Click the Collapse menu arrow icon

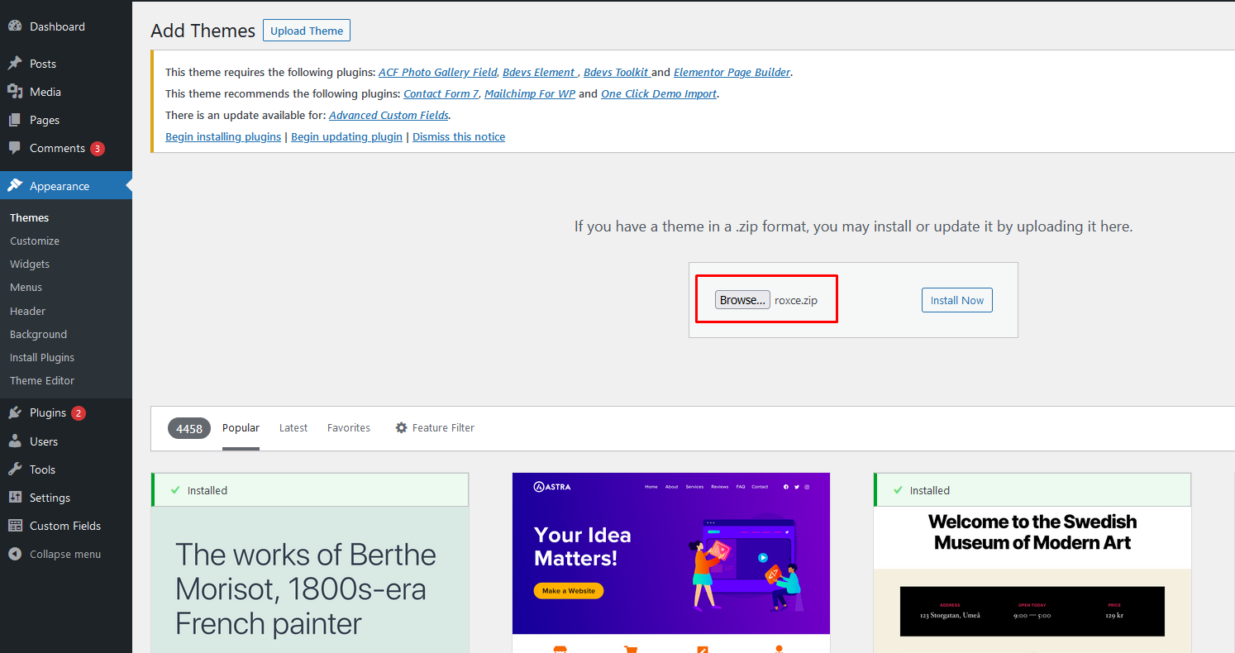pyautogui.click(x=15, y=554)
